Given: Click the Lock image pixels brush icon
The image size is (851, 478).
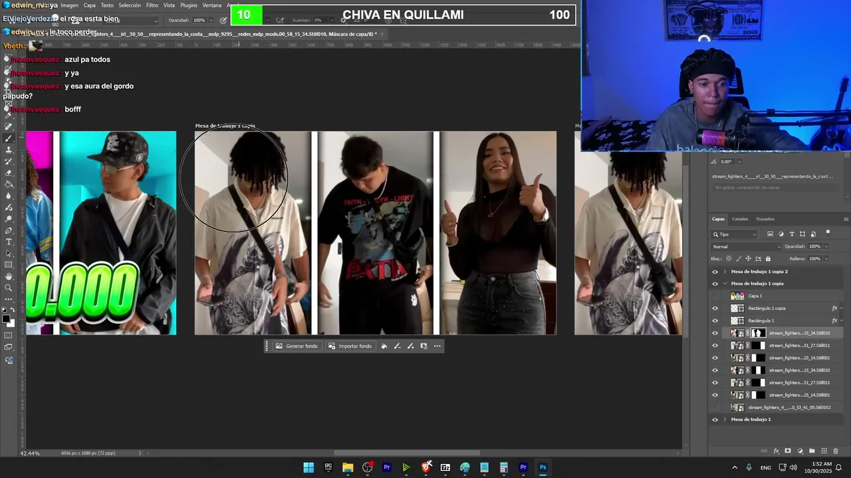Looking at the screenshot, I should tap(738, 258).
